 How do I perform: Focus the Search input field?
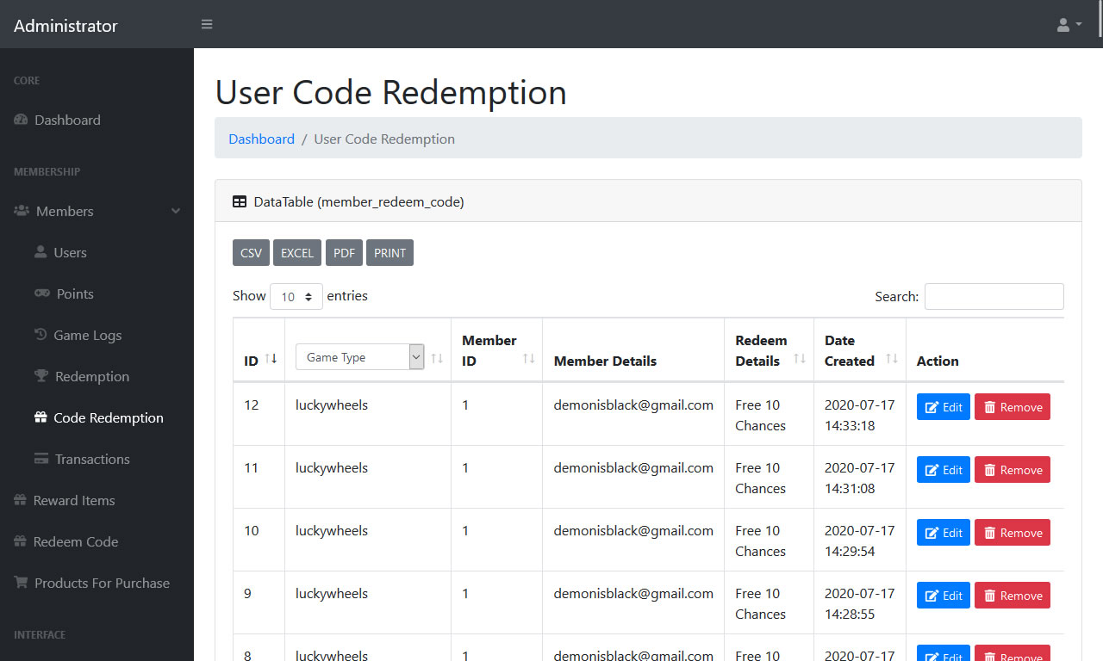994,296
